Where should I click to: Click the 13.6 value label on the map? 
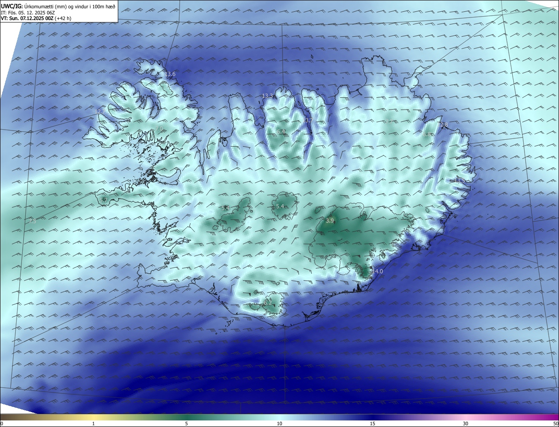[x=170, y=74]
